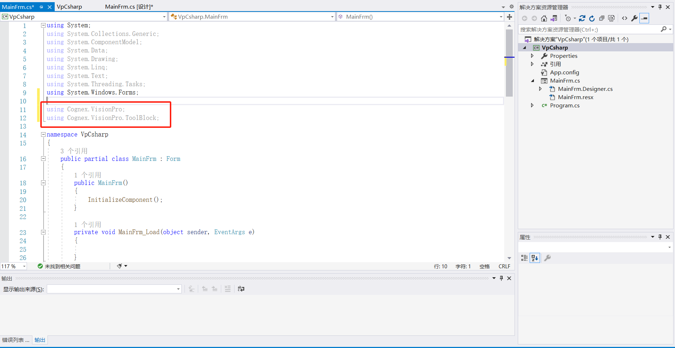Switch Properties panel to alphabetical sorting
The image size is (675, 348).
pos(535,258)
